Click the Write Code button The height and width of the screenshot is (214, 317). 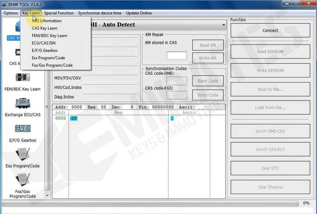pyautogui.click(x=208, y=95)
